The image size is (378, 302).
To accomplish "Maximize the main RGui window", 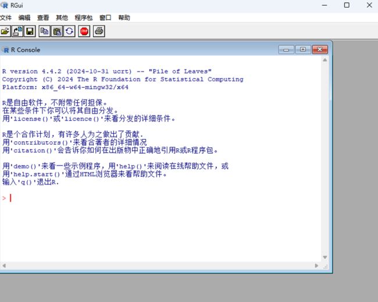I will [x=347, y=5].
